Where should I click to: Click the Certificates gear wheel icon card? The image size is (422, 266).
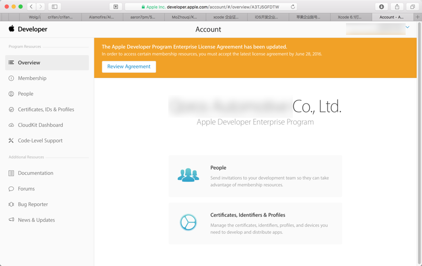click(x=188, y=222)
